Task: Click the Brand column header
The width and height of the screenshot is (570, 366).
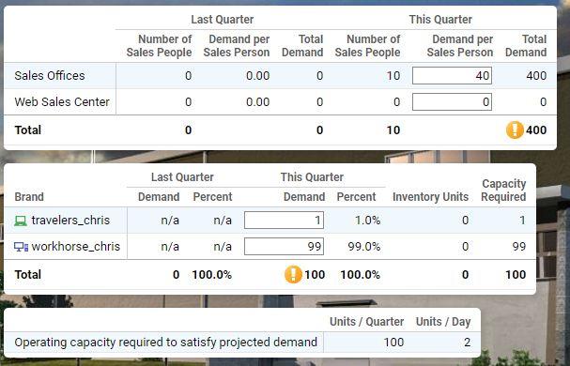Action: (x=29, y=197)
